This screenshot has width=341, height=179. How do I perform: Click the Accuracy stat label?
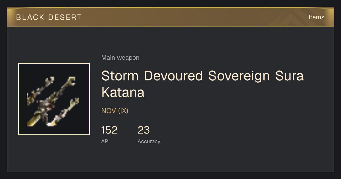(x=149, y=141)
